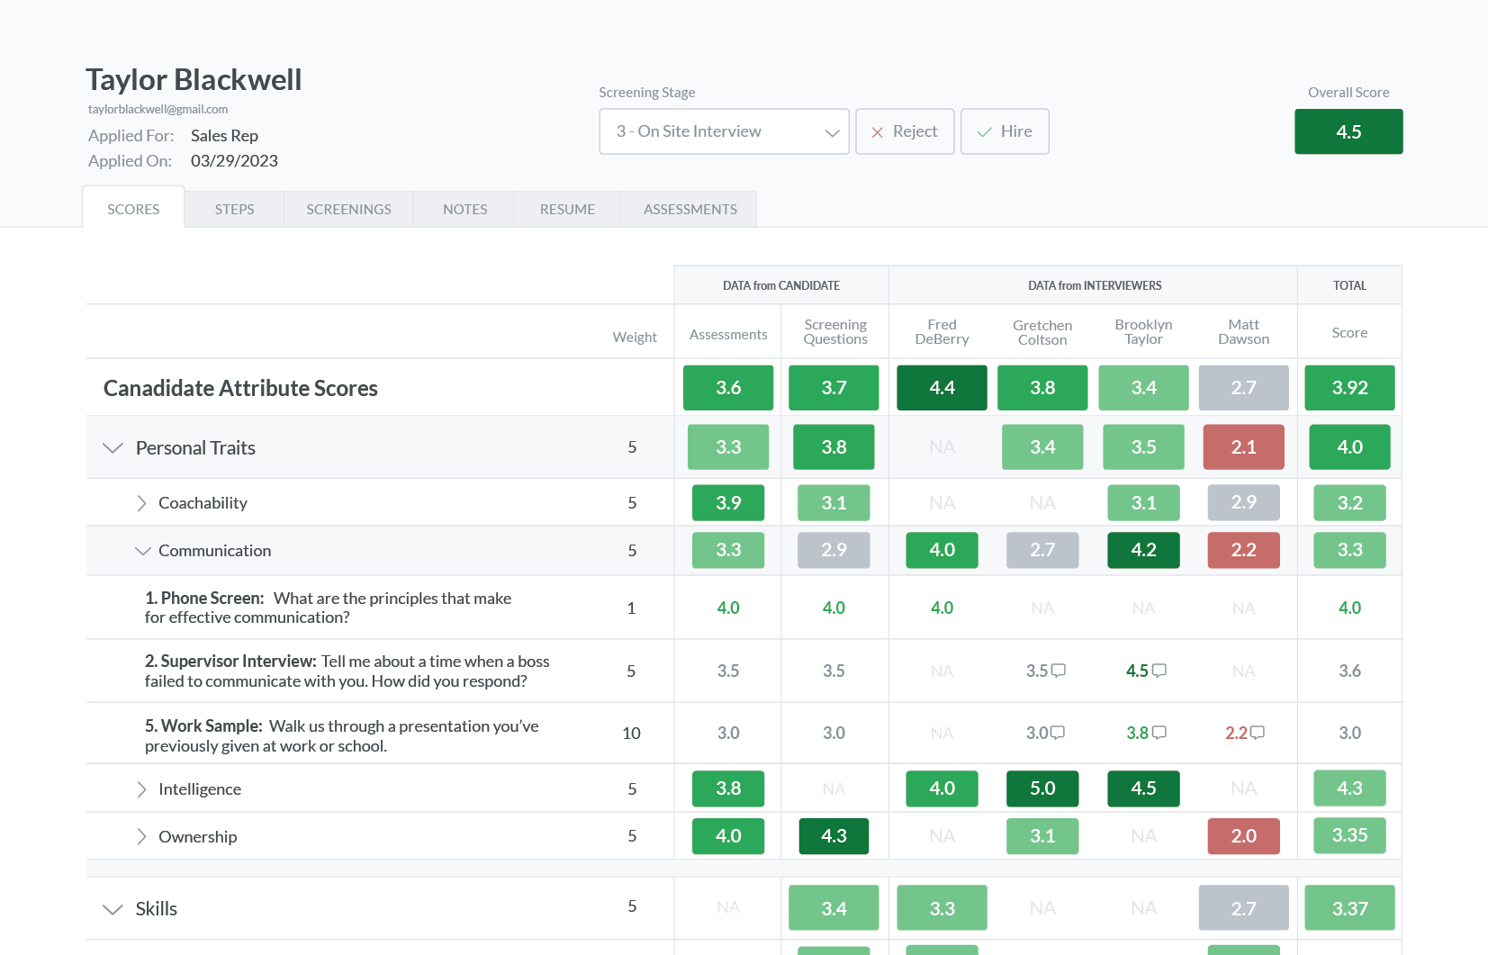
Task: Click the red 2.1 Matt Dawson score
Action: [1243, 447]
